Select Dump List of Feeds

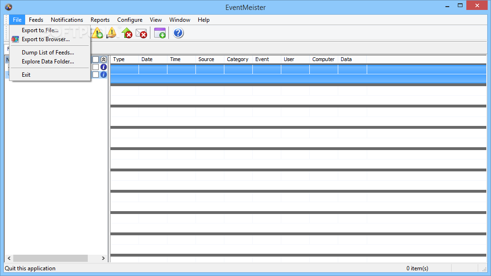point(50,53)
